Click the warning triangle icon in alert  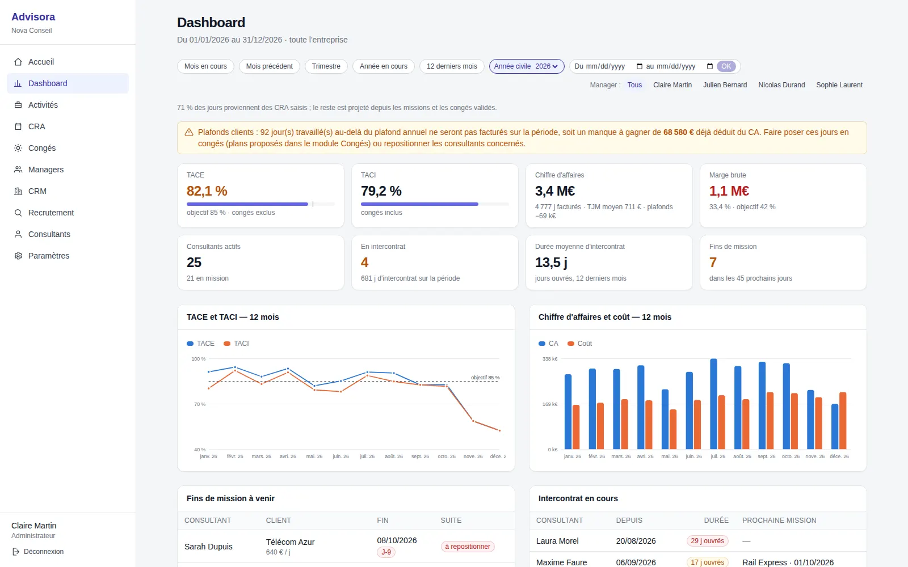(x=189, y=132)
